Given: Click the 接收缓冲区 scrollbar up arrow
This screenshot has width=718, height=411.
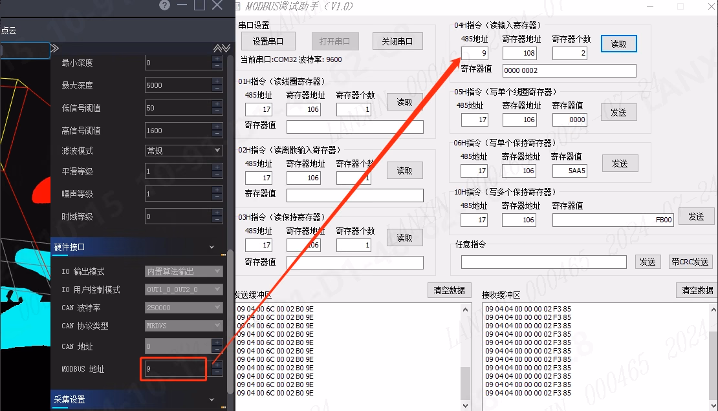Looking at the screenshot, I should 713,310.
